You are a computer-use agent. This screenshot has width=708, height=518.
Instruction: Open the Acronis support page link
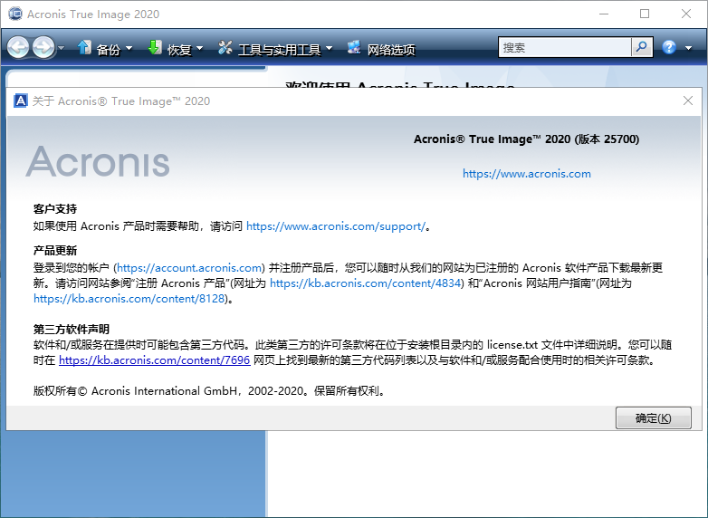(x=335, y=226)
